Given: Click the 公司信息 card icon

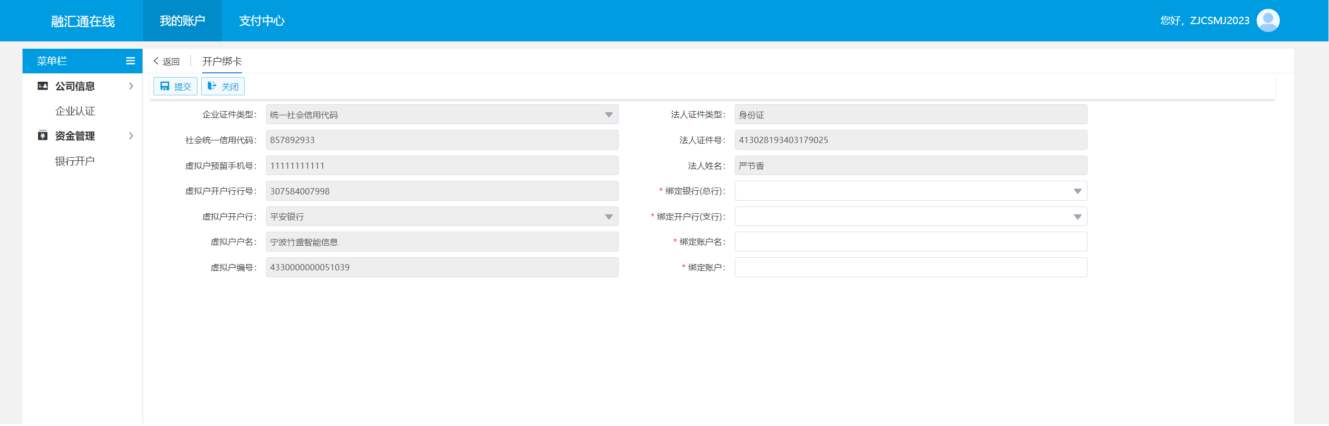Looking at the screenshot, I should click(43, 86).
